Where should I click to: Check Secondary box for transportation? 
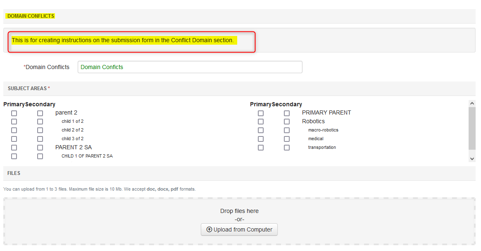[x=287, y=148]
